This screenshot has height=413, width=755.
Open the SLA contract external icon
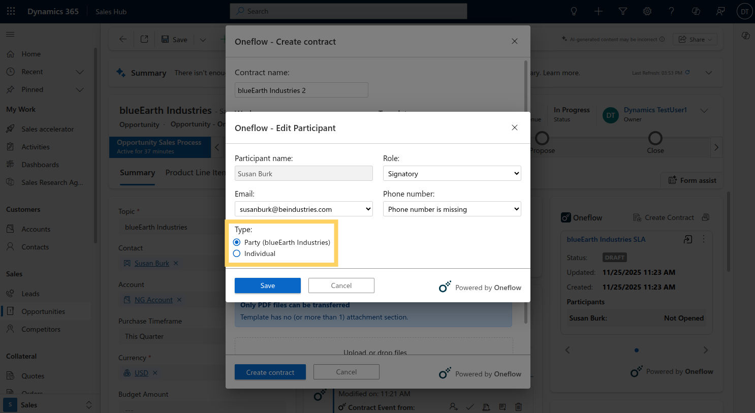click(x=688, y=239)
